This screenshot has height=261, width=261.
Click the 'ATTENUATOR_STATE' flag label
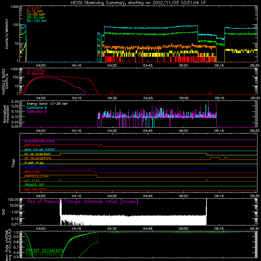click(x=39, y=141)
